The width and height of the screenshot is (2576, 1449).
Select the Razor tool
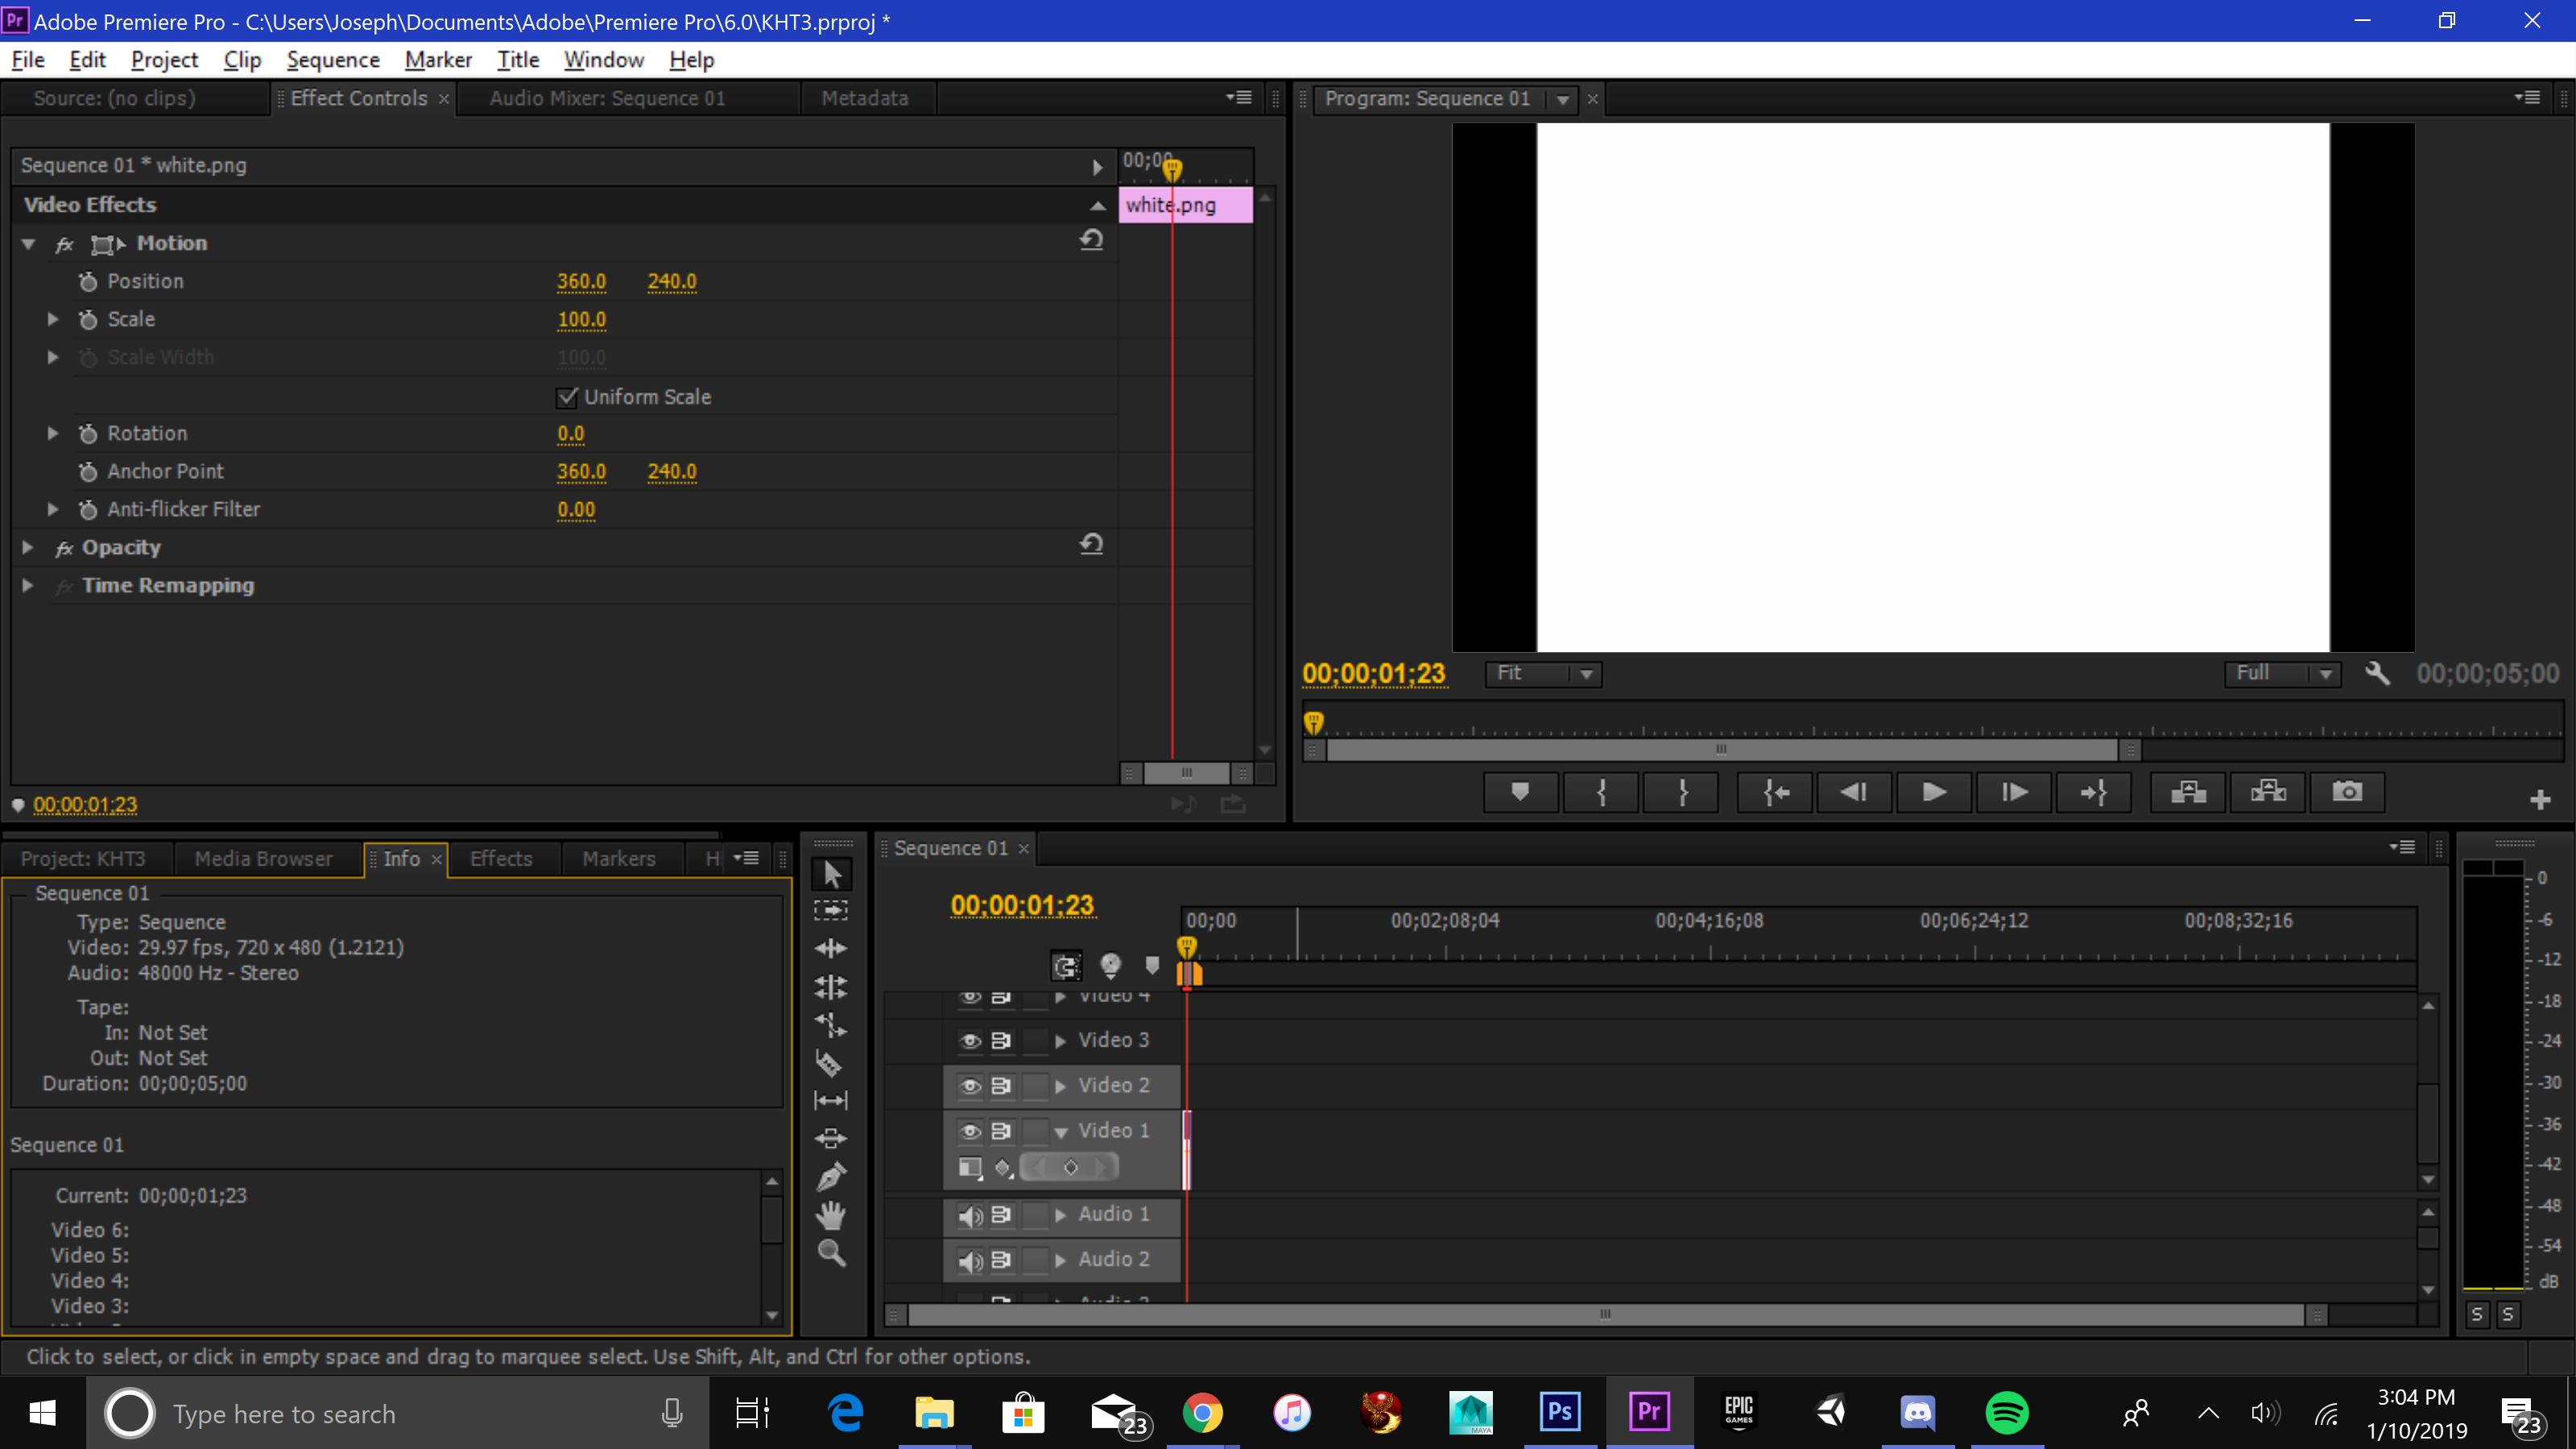pyautogui.click(x=829, y=1063)
